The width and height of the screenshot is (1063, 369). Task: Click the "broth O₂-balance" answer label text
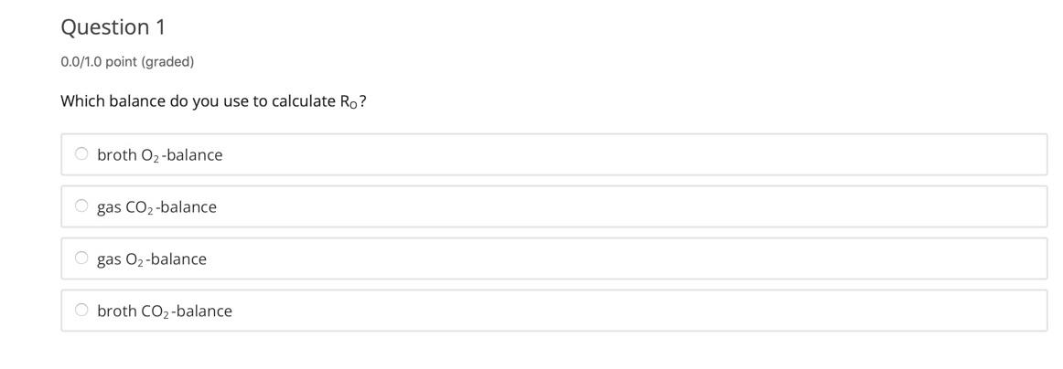[159, 155]
